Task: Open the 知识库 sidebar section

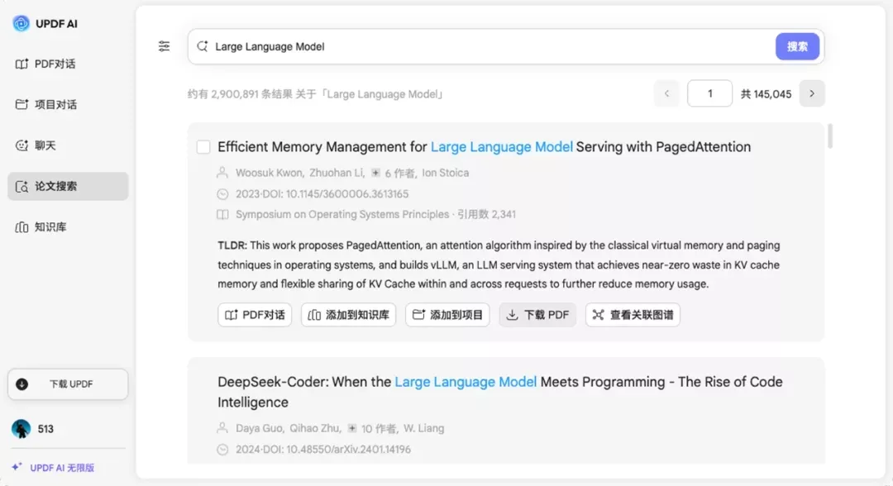Action: pyautogui.click(x=68, y=227)
